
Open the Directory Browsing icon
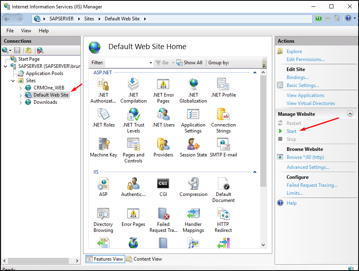click(103, 214)
